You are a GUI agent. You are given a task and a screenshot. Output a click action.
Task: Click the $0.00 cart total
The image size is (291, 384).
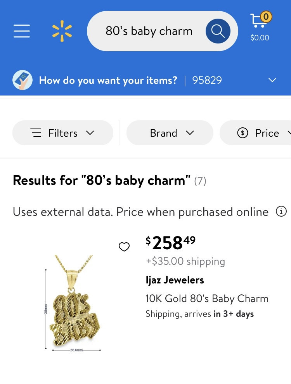[x=260, y=38]
